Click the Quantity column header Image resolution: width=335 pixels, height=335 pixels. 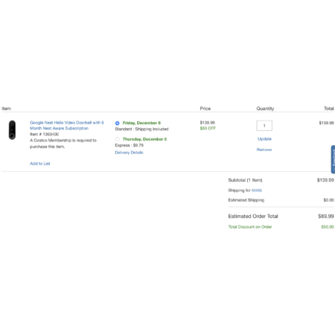tap(265, 109)
